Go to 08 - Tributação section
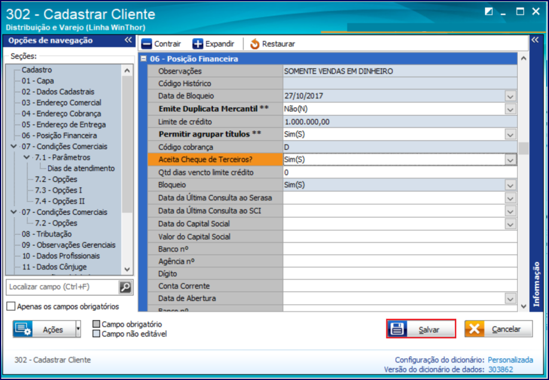This screenshot has width=549, height=380. pos(47,234)
